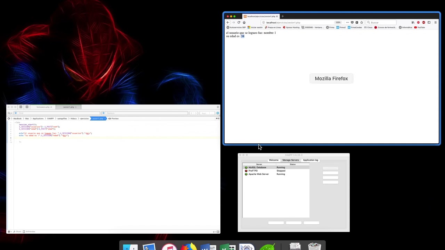
Task: Click the Buscar search field
Action: [381, 23]
